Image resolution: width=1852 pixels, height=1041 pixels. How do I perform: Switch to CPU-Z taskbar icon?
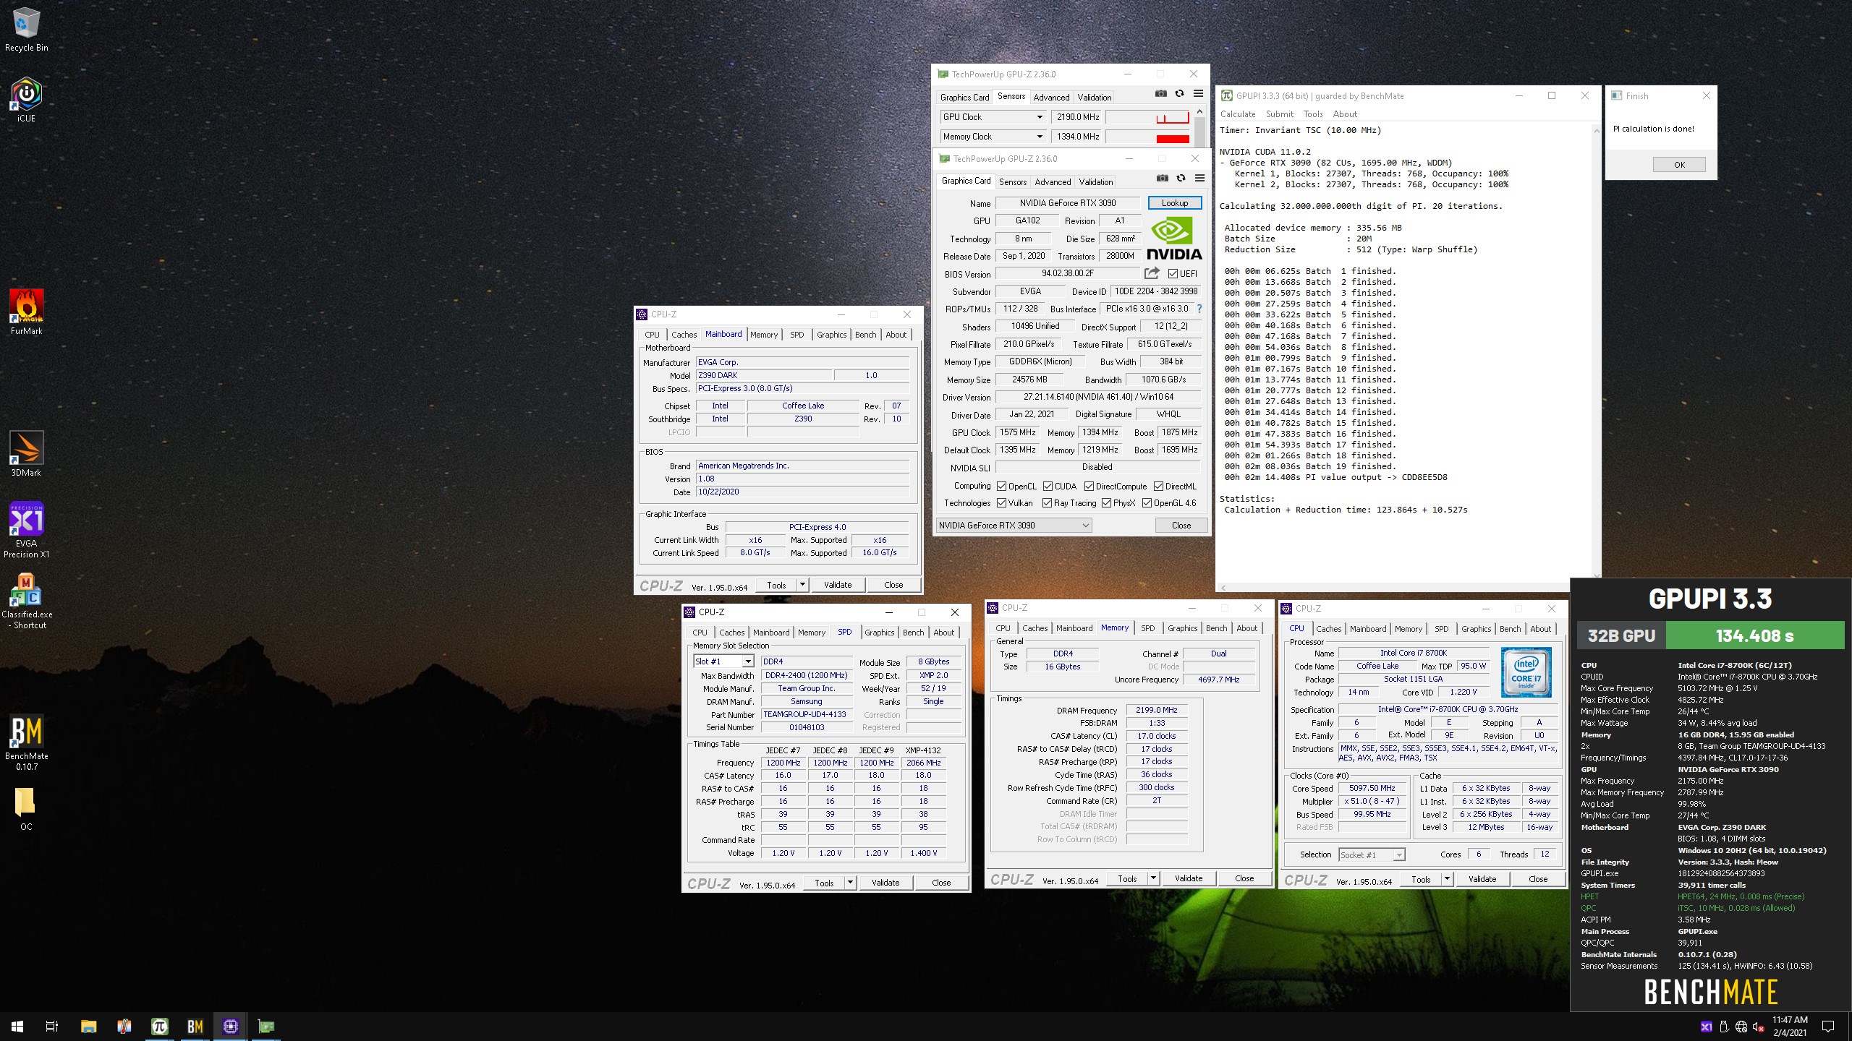[x=230, y=1027]
